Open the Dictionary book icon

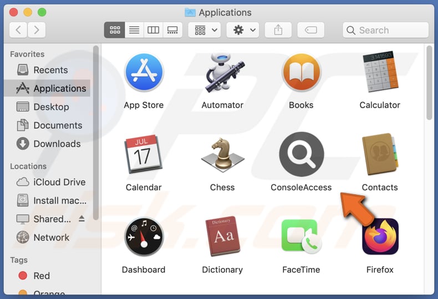[x=223, y=236]
